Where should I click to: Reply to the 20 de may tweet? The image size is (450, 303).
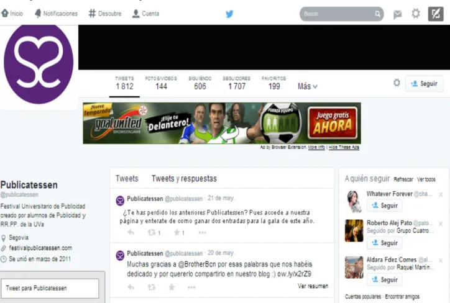[x=131, y=287]
